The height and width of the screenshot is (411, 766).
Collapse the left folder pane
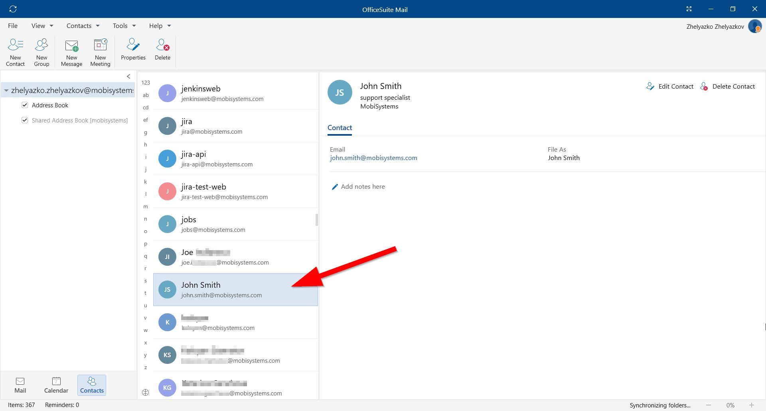tap(128, 76)
